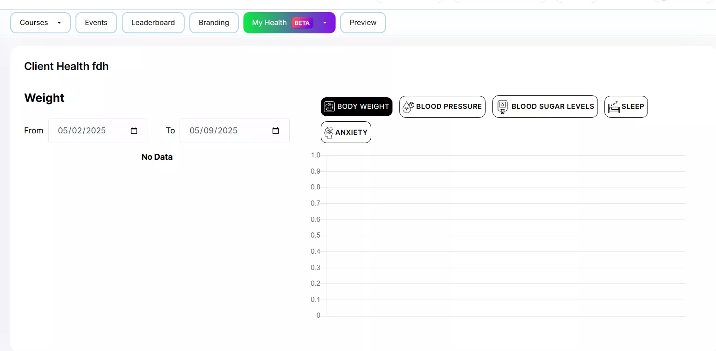
Task: Open the To date calendar picker icon
Action: click(276, 131)
